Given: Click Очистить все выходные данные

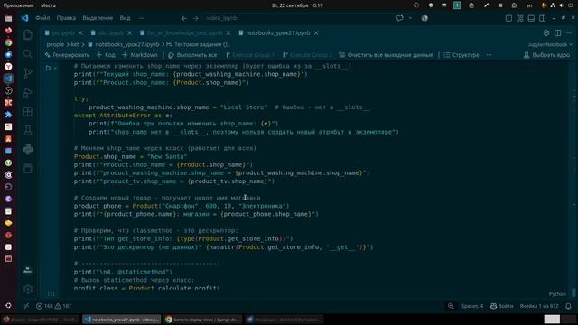Looking at the screenshot, I should [386, 55].
